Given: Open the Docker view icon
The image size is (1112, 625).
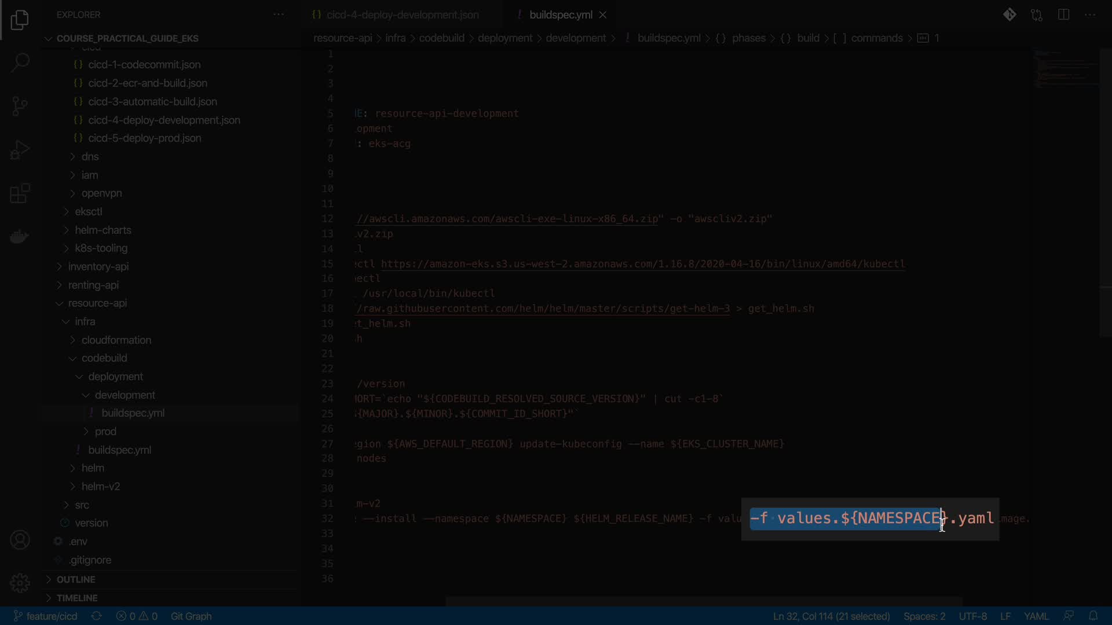Looking at the screenshot, I should 20,237.
